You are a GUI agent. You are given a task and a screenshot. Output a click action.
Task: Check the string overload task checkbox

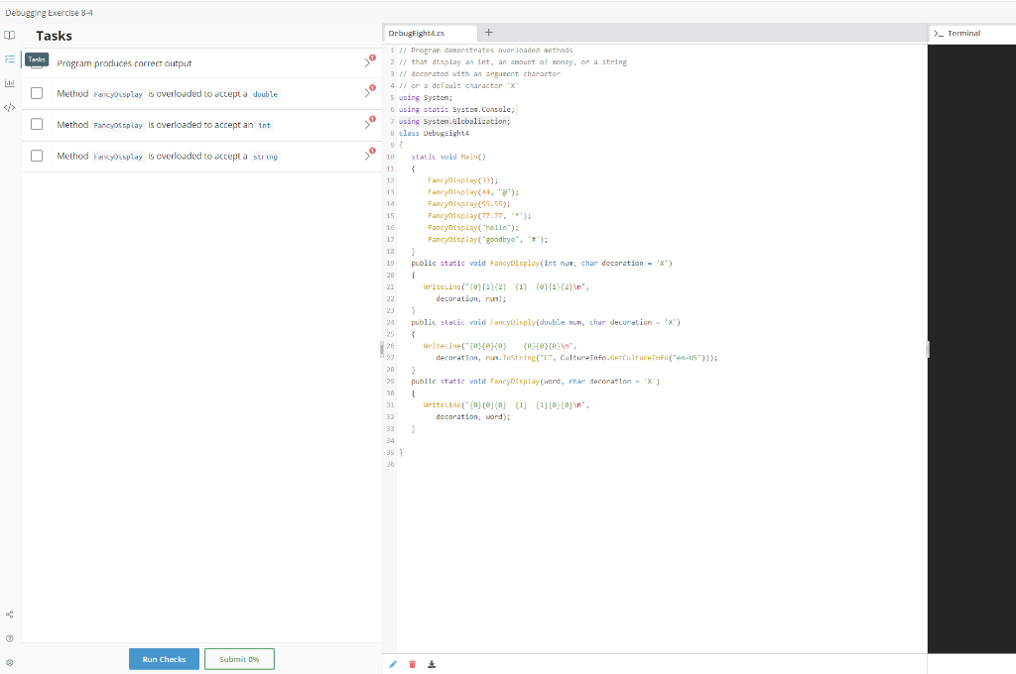pyautogui.click(x=37, y=156)
